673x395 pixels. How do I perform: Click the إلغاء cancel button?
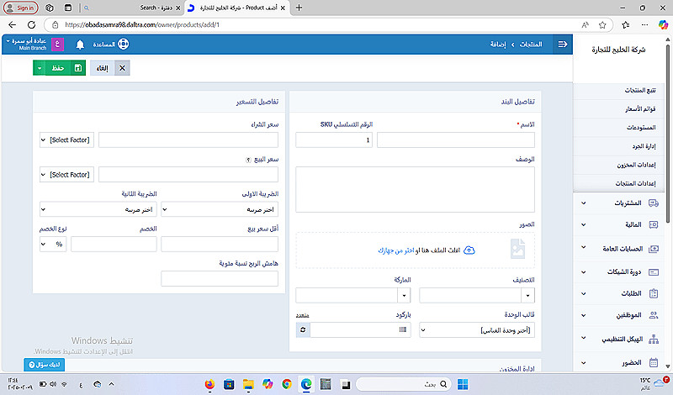[x=102, y=68]
